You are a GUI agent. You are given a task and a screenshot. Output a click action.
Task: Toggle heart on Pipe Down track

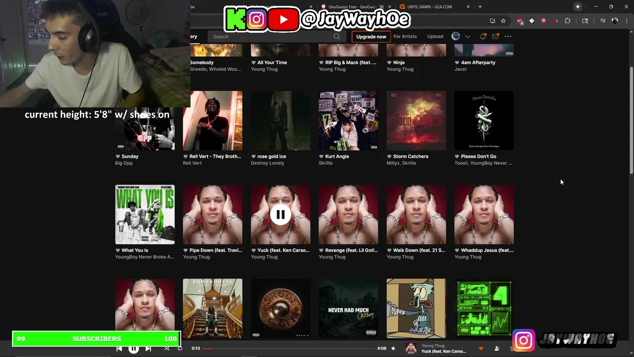coord(186,250)
